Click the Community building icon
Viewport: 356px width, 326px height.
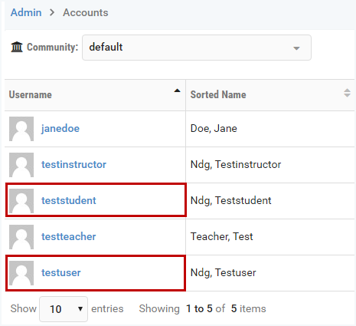click(17, 47)
